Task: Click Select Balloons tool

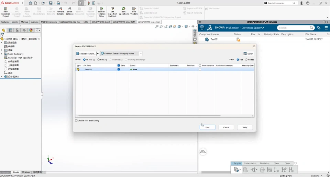Action: pos(70,11)
